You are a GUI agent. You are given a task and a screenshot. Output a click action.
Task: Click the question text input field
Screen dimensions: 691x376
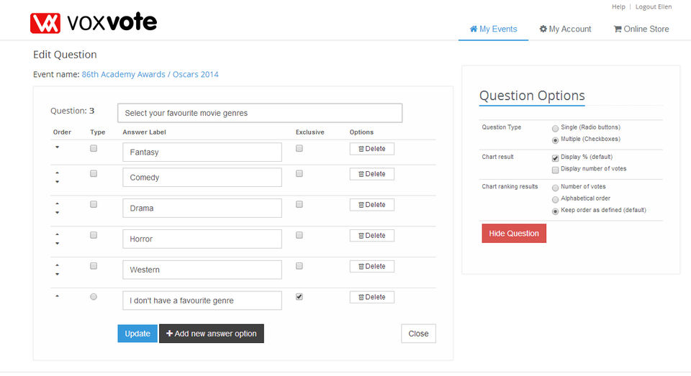(x=259, y=113)
